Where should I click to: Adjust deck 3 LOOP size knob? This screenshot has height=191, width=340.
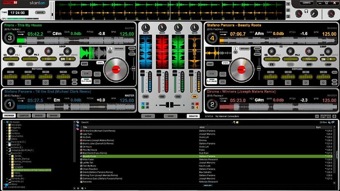click(x=67, y=51)
